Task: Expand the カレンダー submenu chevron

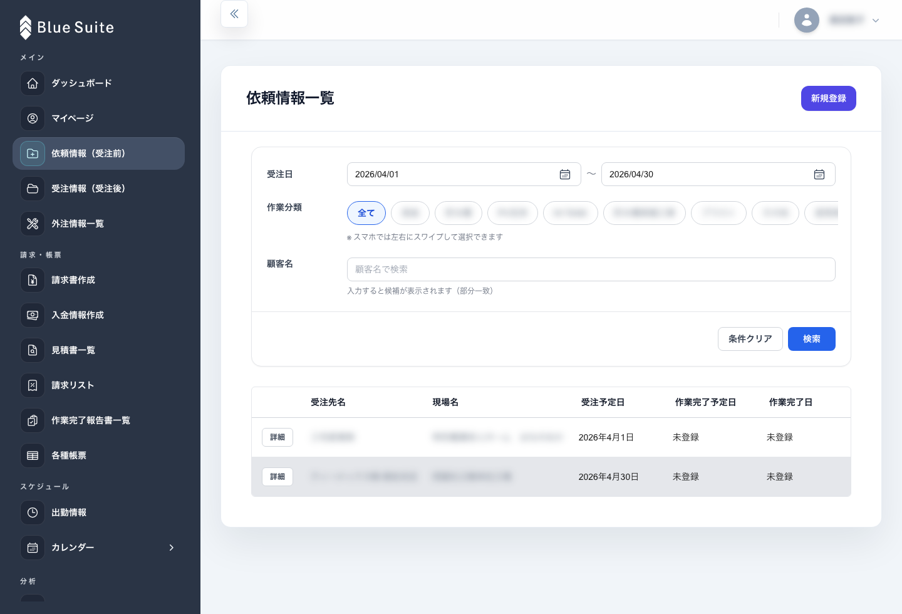Action: point(172,548)
